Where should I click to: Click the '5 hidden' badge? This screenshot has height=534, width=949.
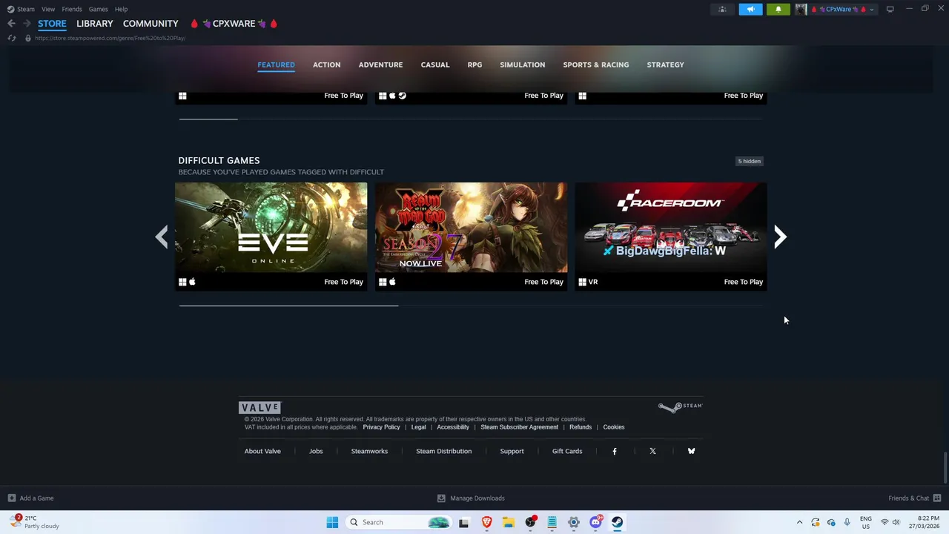[749, 161]
